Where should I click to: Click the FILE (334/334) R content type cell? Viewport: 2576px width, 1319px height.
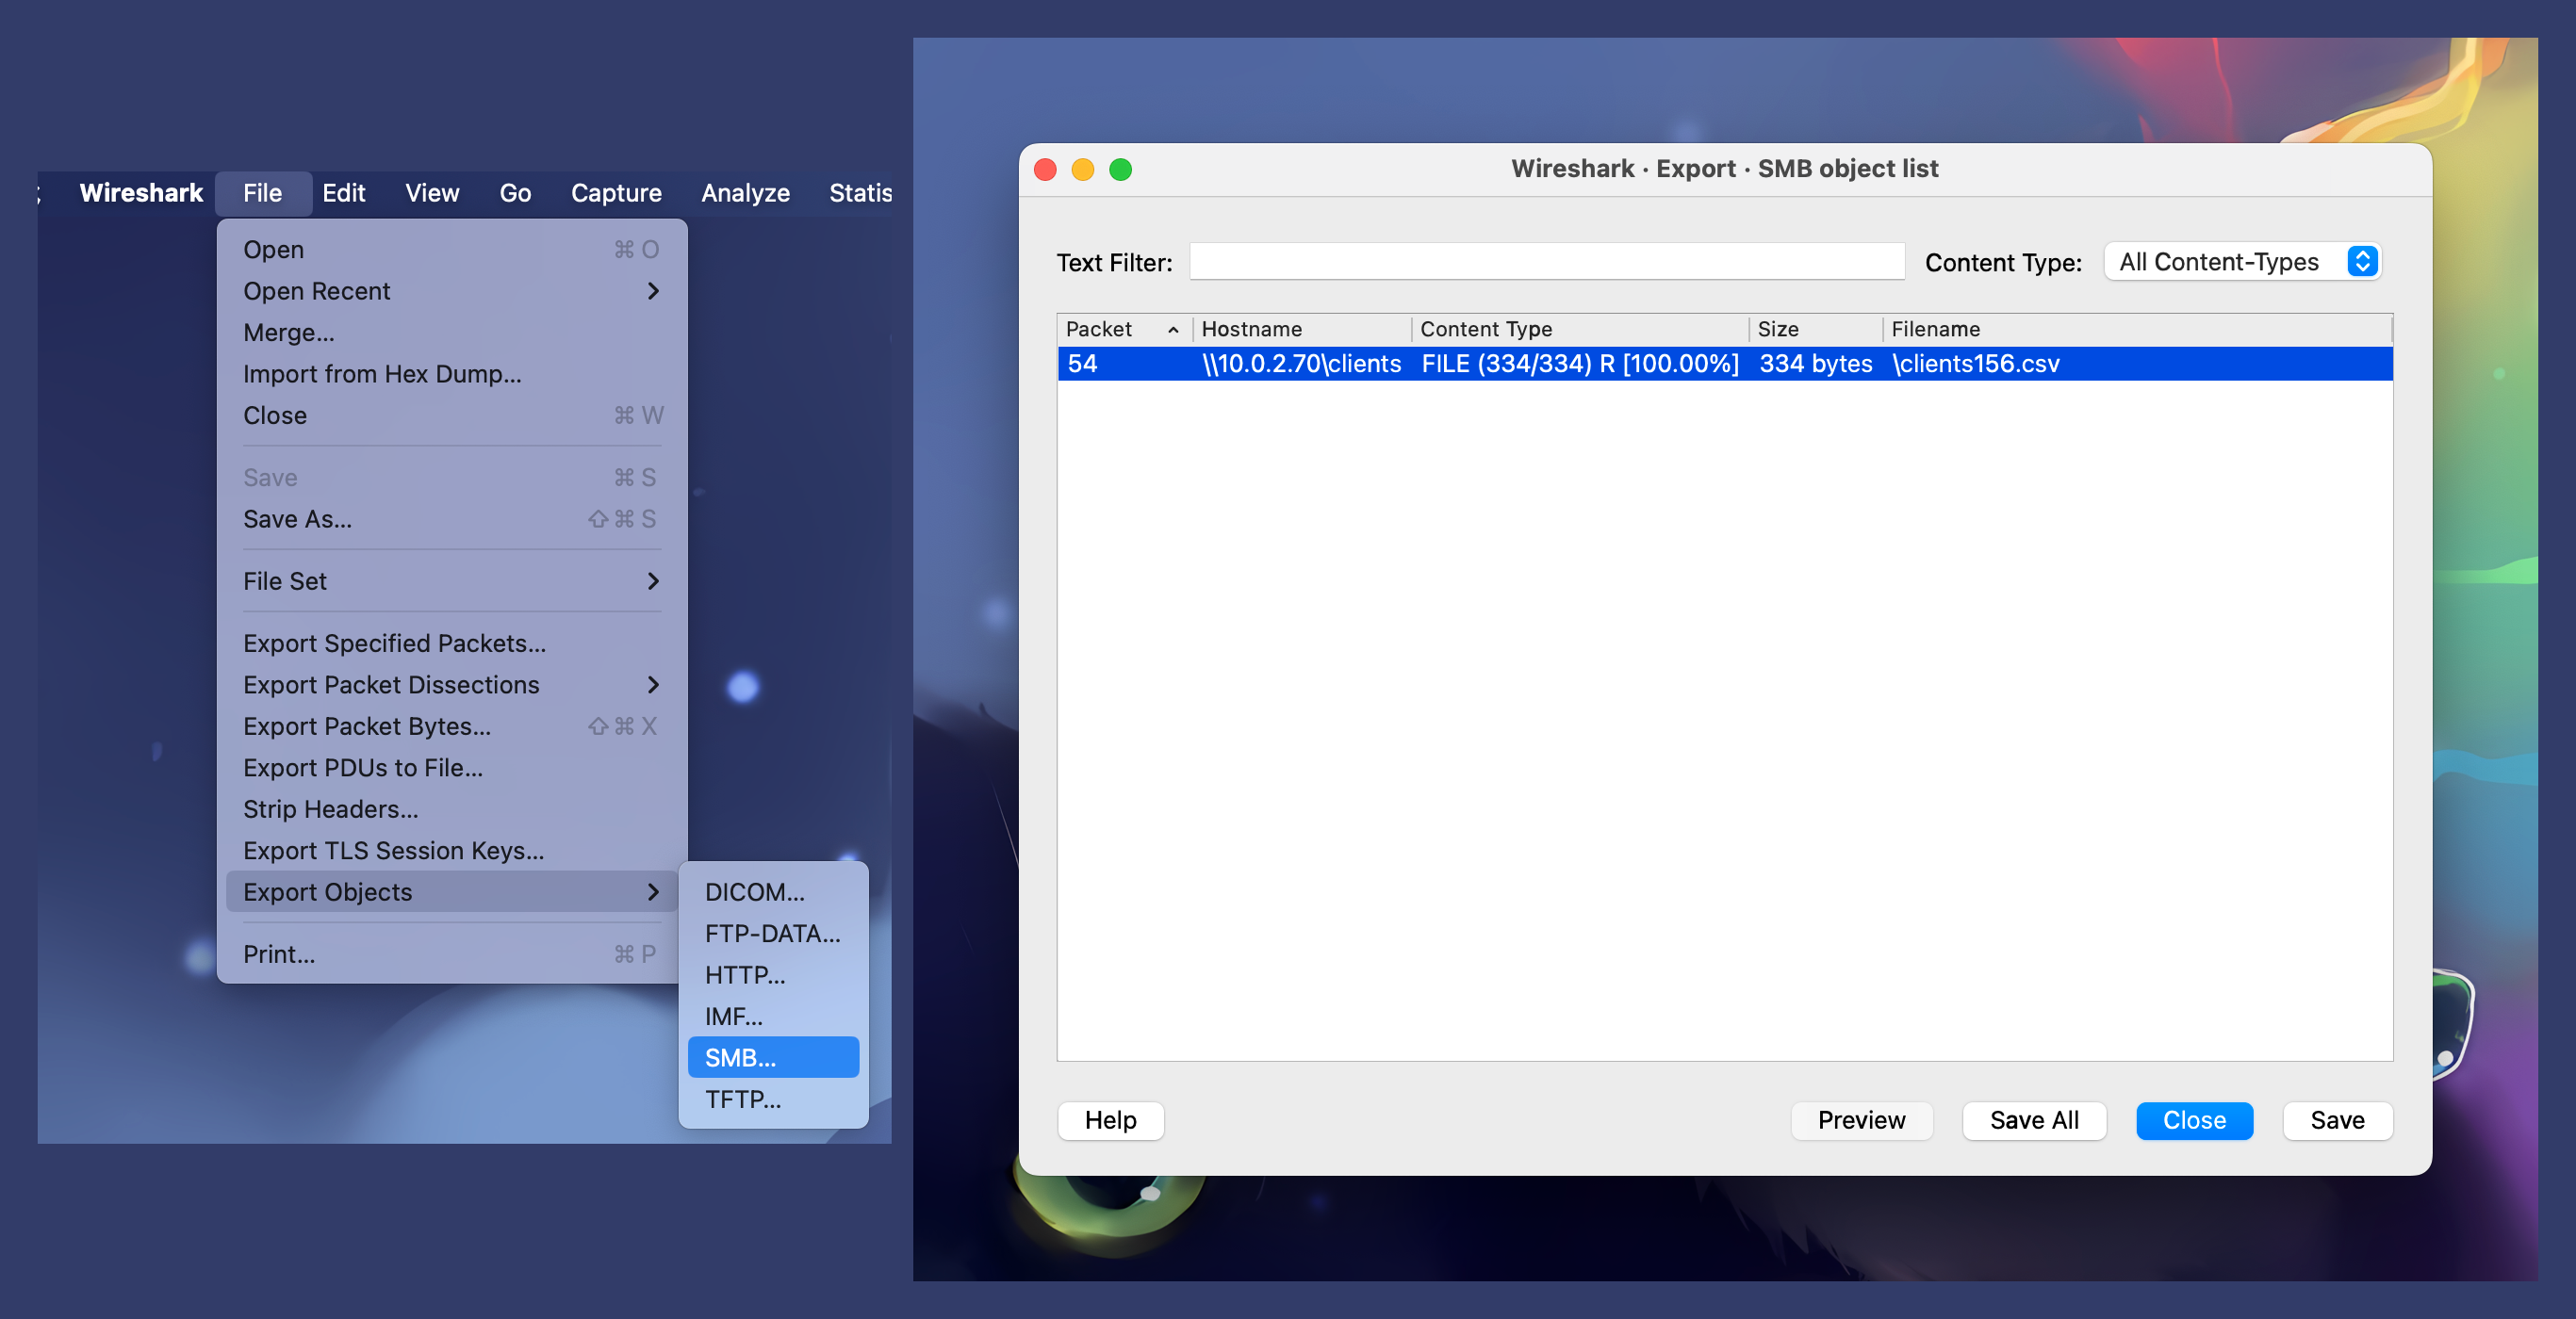[1579, 364]
